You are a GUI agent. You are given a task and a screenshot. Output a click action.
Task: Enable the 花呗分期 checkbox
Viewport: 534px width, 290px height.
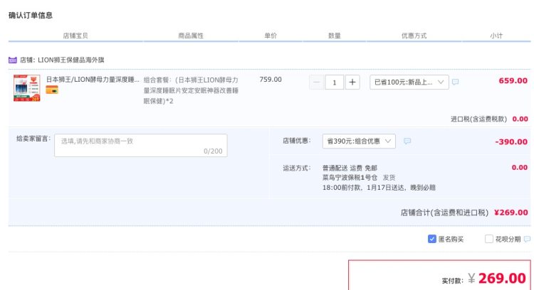click(489, 239)
